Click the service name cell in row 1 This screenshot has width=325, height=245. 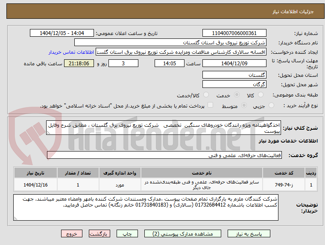point(202,185)
